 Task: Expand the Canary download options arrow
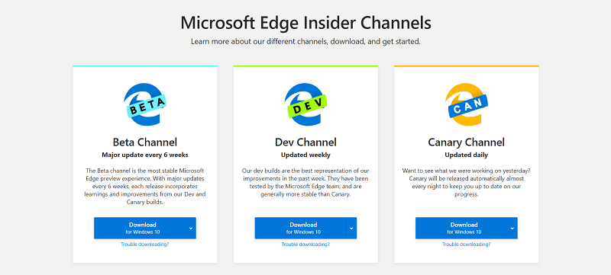click(512, 228)
